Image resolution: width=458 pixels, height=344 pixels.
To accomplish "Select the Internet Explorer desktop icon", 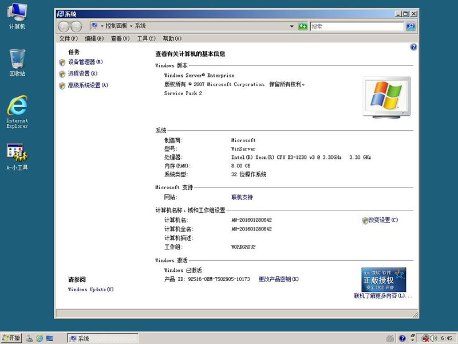I will point(17,112).
